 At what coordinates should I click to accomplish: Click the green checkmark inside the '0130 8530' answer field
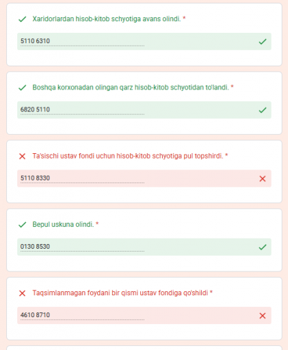coord(263,247)
